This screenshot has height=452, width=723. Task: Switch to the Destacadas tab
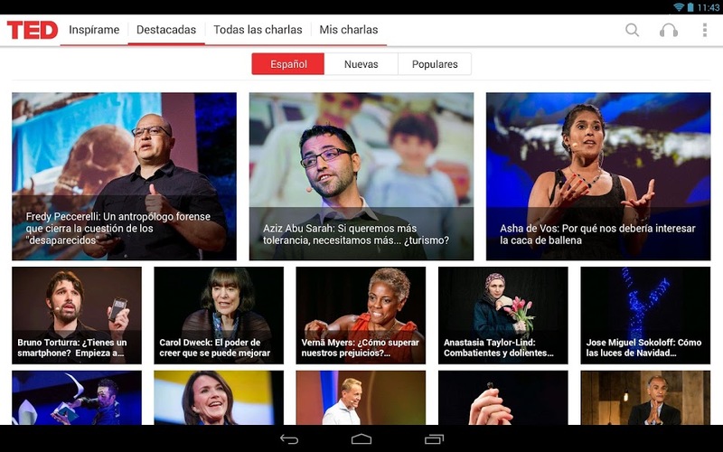(166, 30)
